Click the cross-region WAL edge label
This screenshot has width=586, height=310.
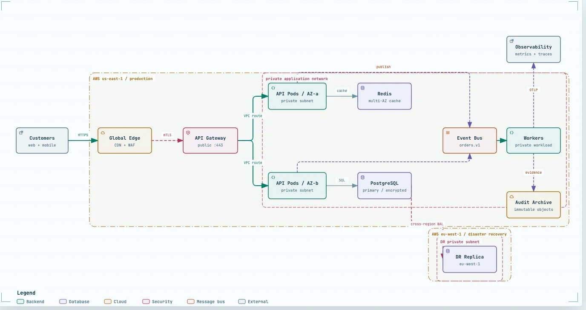pos(427,224)
